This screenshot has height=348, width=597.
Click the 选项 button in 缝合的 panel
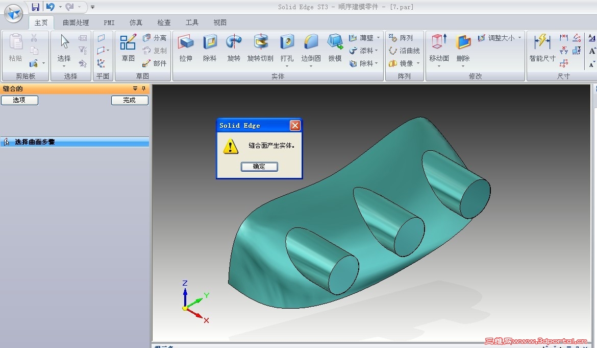(x=19, y=100)
